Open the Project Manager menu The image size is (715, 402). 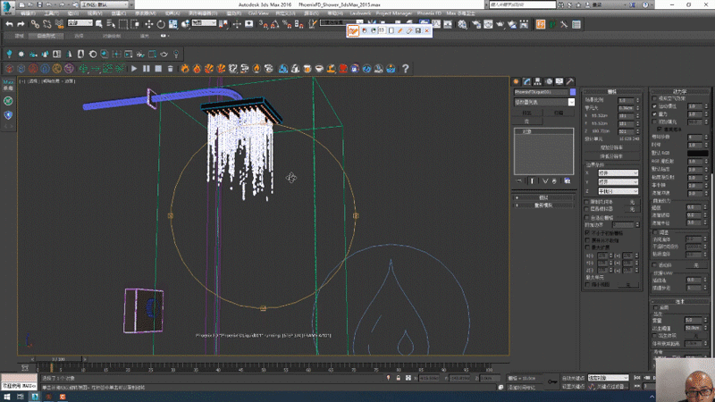pyautogui.click(x=393, y=13)
